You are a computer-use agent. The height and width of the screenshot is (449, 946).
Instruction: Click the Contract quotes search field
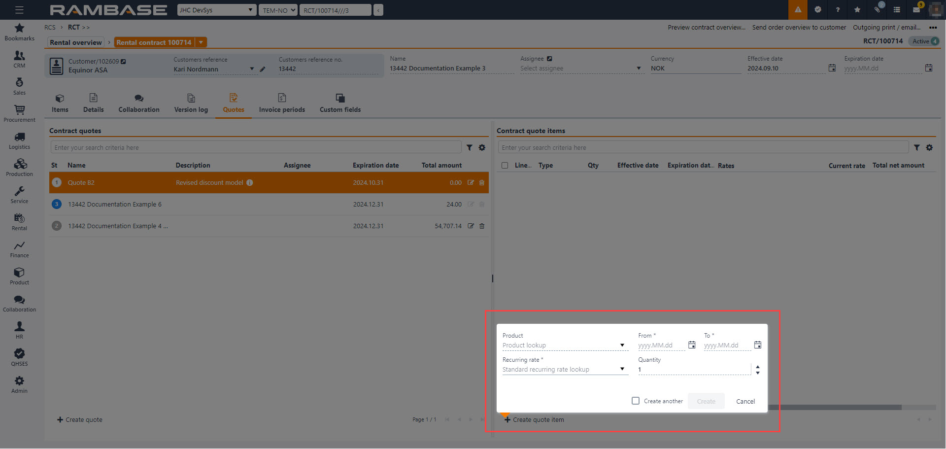(255, 148)
